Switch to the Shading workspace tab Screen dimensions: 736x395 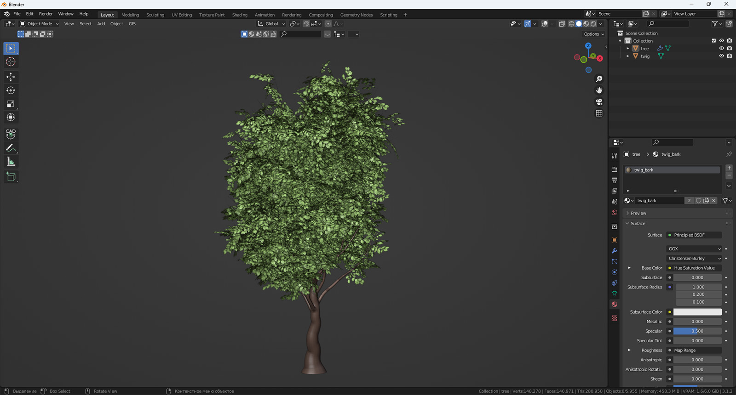[239, 15]
